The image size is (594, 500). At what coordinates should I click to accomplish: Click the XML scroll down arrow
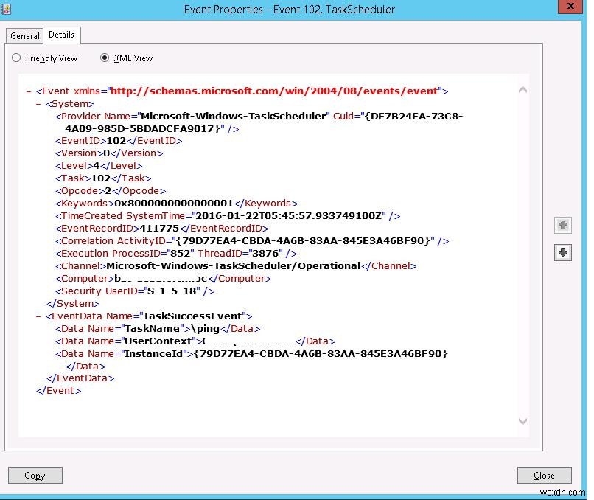(523, 421)
